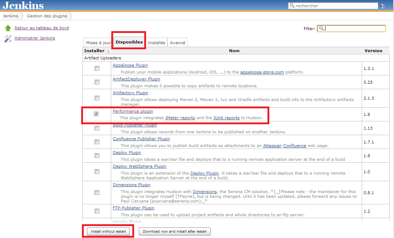This screenshot has width=394, height=238.
Task: Click the Retour au tableau de bord link
Action: [41, 28]
